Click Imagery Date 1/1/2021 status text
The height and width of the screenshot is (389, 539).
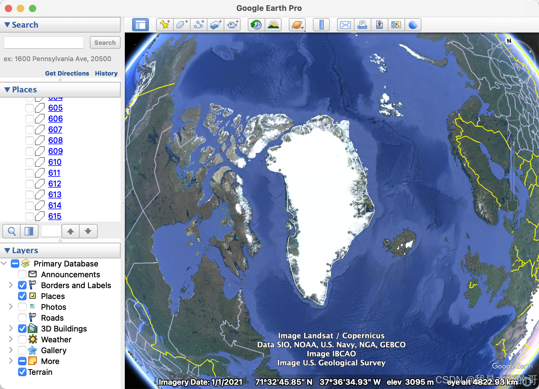point(200,382)
